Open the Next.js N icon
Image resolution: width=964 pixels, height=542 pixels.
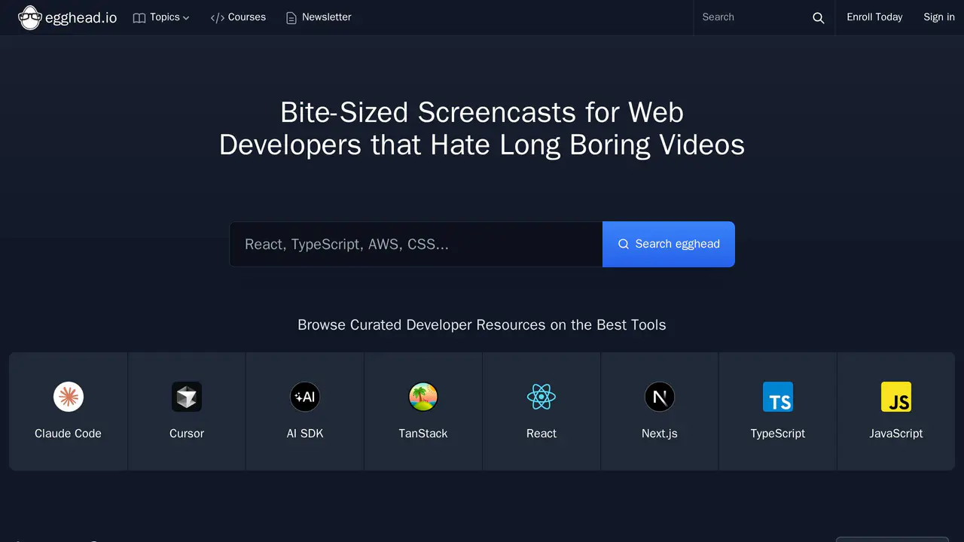click(660, 397)
